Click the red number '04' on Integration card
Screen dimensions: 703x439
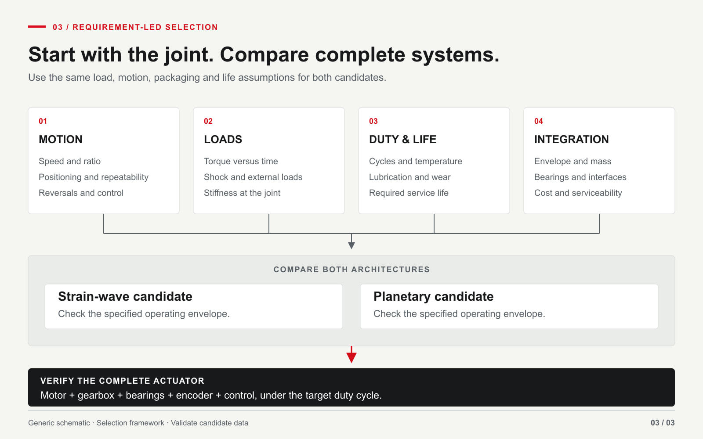coord(539,121)
